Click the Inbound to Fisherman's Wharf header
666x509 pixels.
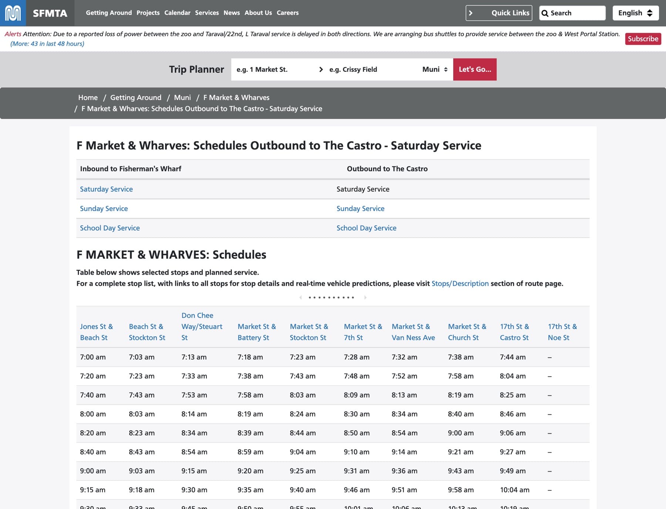(x=131, y=169)
